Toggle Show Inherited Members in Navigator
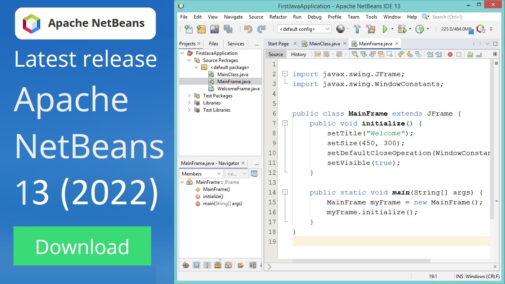505x284 pixels. point(185,265)
